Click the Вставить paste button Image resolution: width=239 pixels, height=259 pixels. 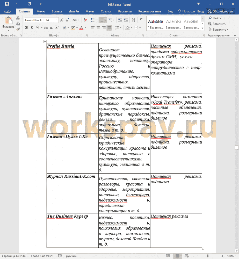pos(9,23)
